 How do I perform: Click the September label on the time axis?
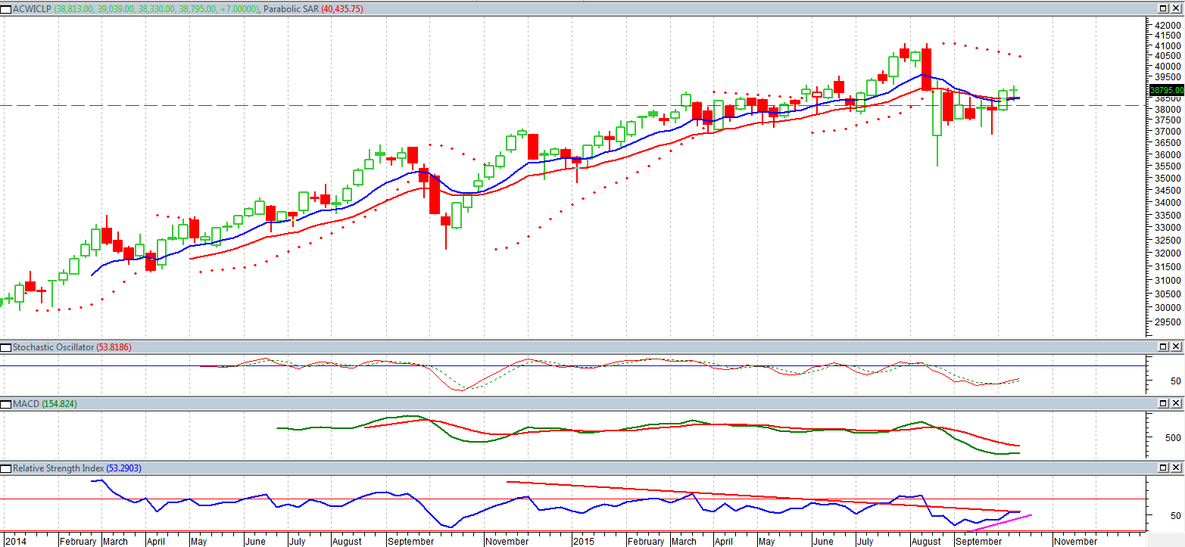coord(411,542)
